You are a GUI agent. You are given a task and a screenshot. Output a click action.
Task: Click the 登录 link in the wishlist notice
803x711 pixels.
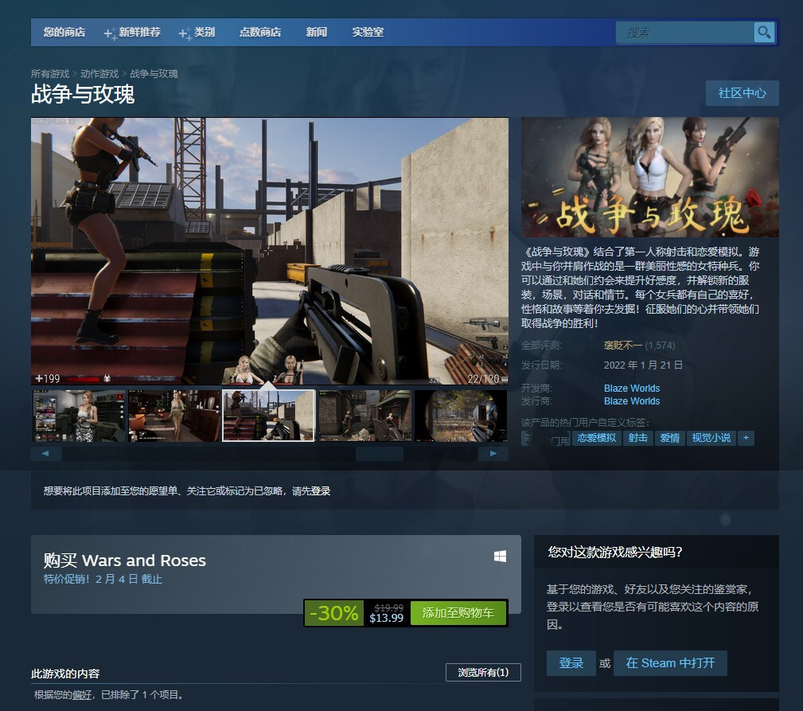coord(321,490)
